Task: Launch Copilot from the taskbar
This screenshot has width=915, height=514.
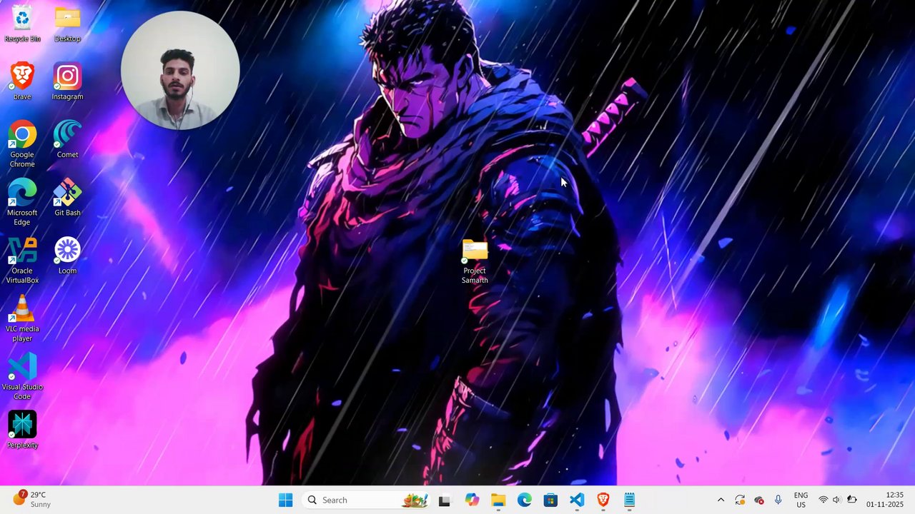Action: tap(471, 500)
